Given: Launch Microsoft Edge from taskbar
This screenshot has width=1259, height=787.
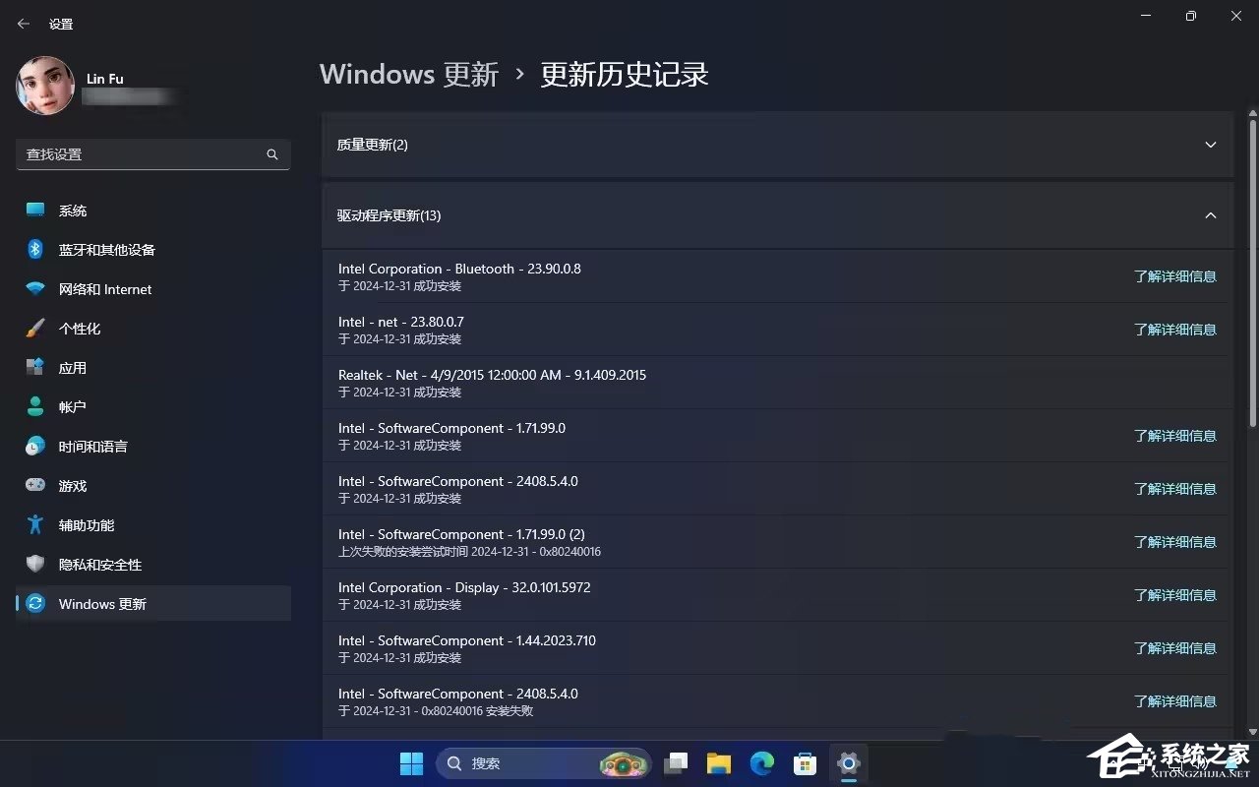Looking at the screenshot, I should click(762, 763).
